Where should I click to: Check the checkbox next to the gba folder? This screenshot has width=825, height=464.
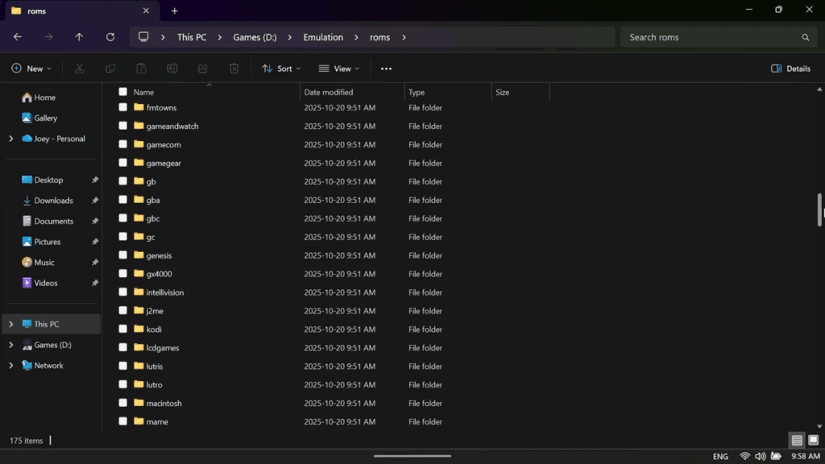point(122,200)
